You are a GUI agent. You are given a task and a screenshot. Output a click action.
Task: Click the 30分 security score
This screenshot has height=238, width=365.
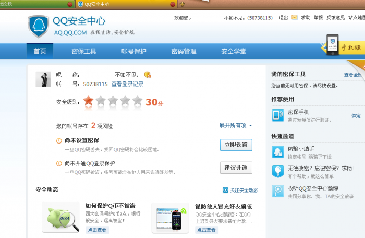(154, 102)
